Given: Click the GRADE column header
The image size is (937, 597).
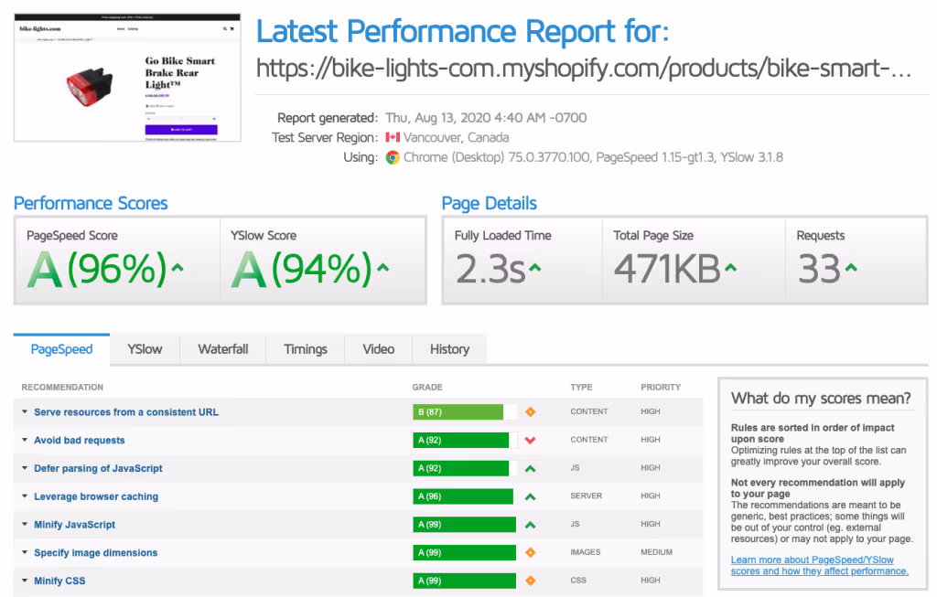Looking at the screenshot, I should [427, 387].
